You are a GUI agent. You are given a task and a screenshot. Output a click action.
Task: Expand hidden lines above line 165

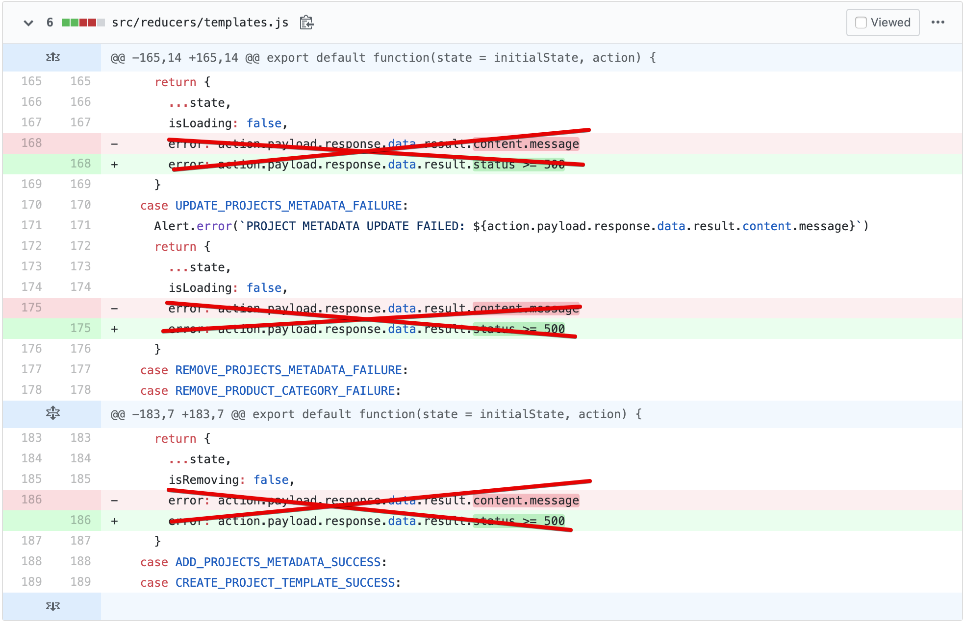click(52, 57)
